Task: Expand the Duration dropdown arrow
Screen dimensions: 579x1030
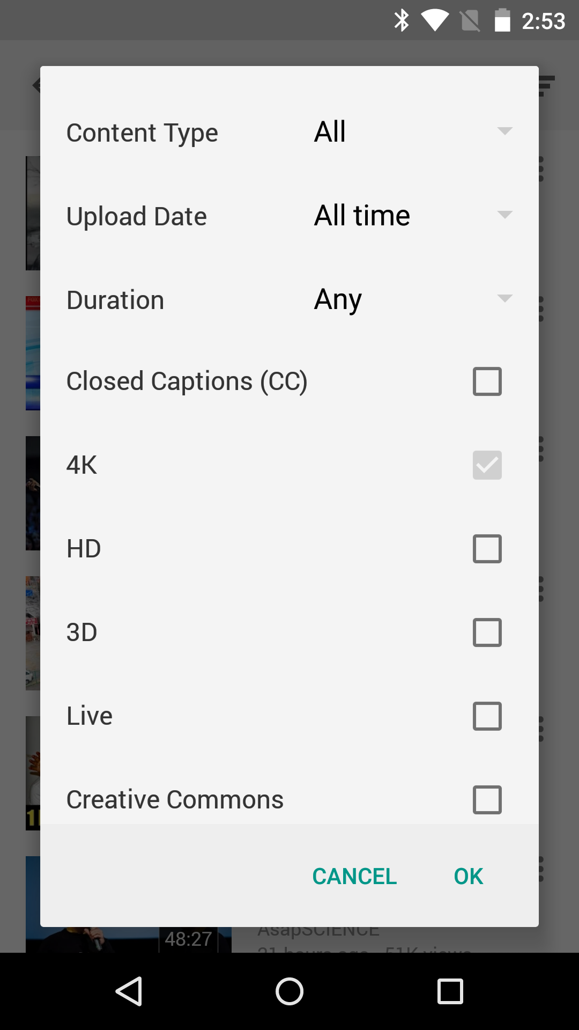Action: (x=504, y=298)
